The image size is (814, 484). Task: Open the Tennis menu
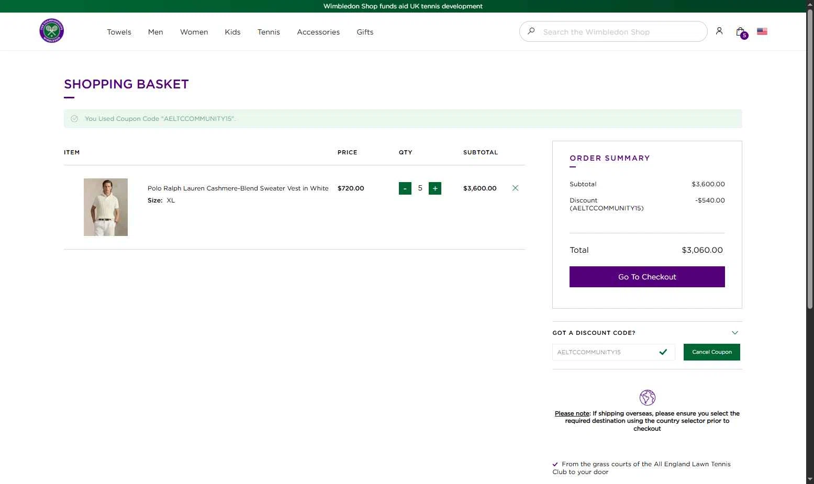pos(269,32)
